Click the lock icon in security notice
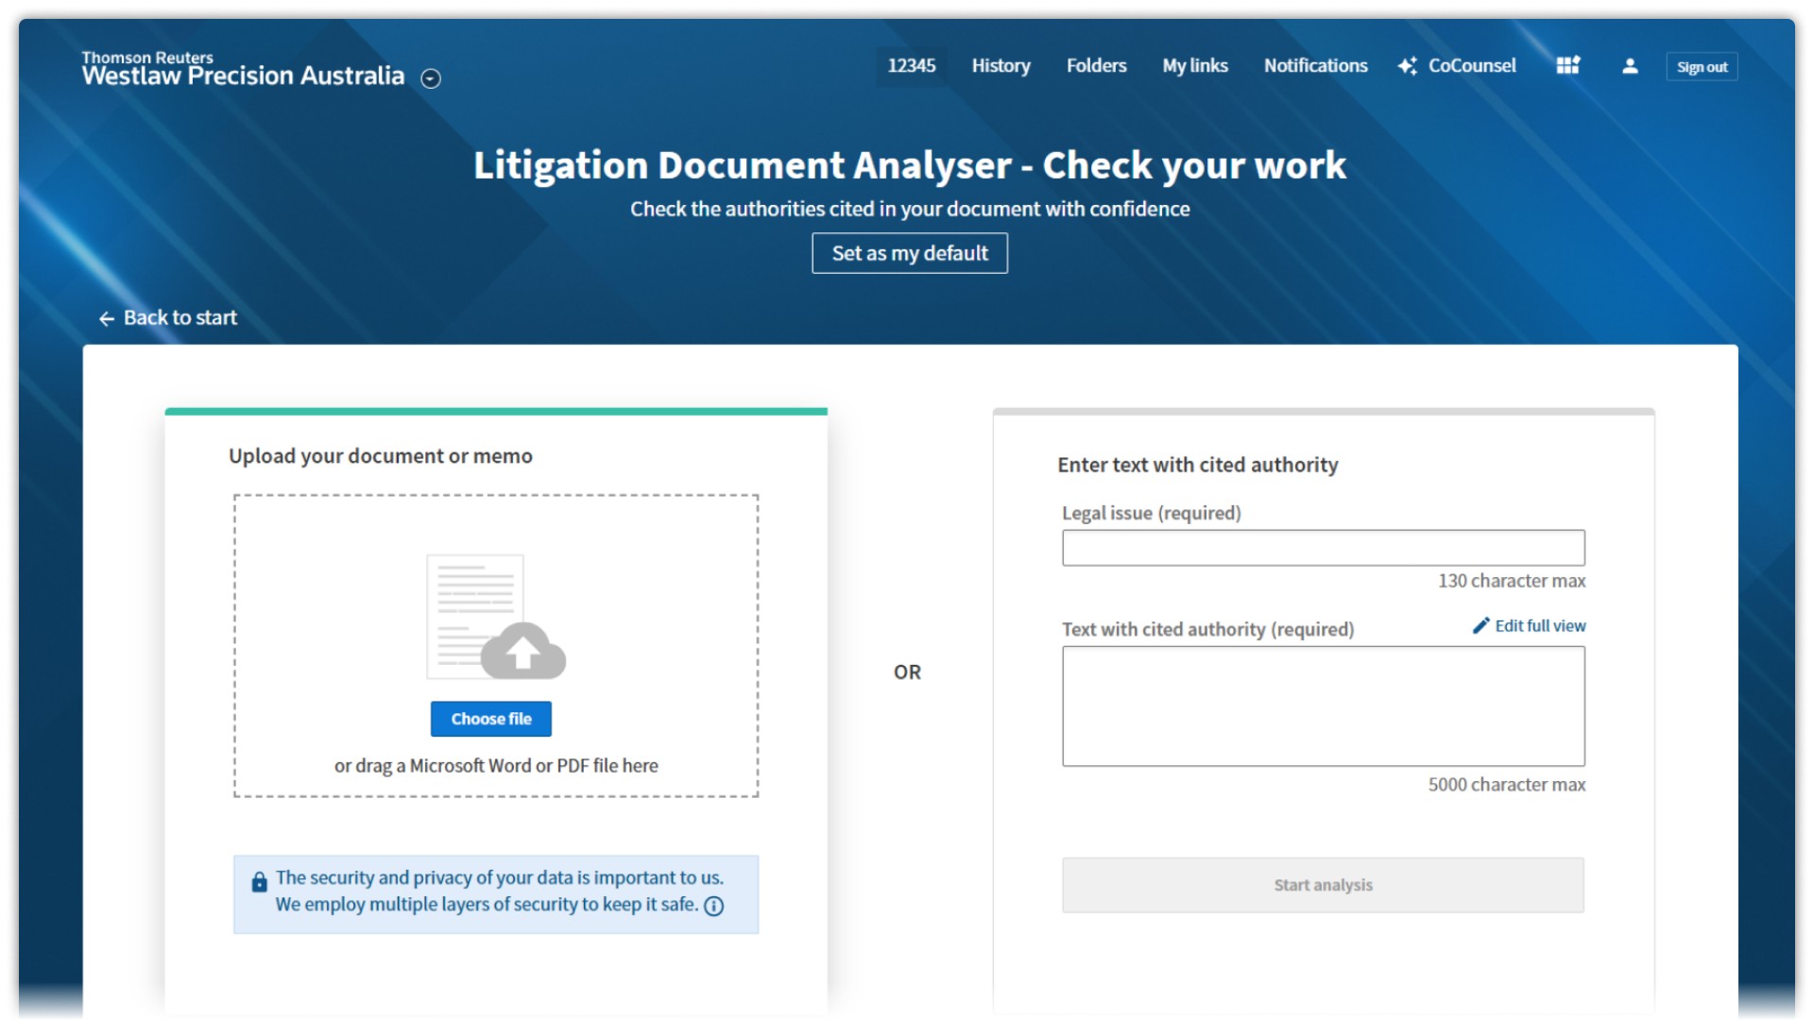The height and width of the screenshot is (1020, 1814). click(x=259, y=882)
